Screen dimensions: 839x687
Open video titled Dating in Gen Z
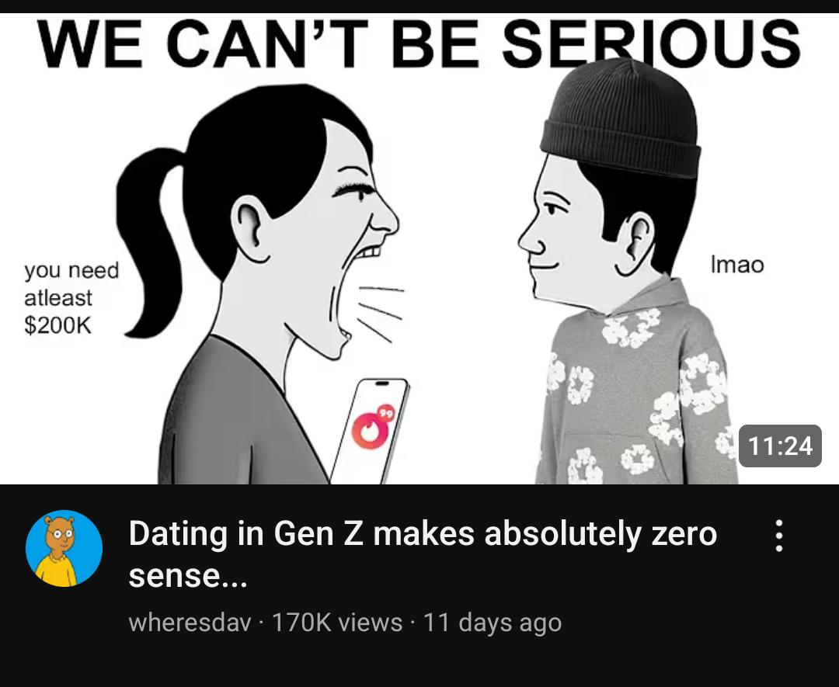point(422,554)
